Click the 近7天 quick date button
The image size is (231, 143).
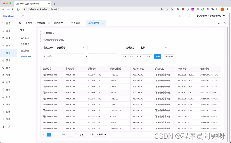(139, 57)
